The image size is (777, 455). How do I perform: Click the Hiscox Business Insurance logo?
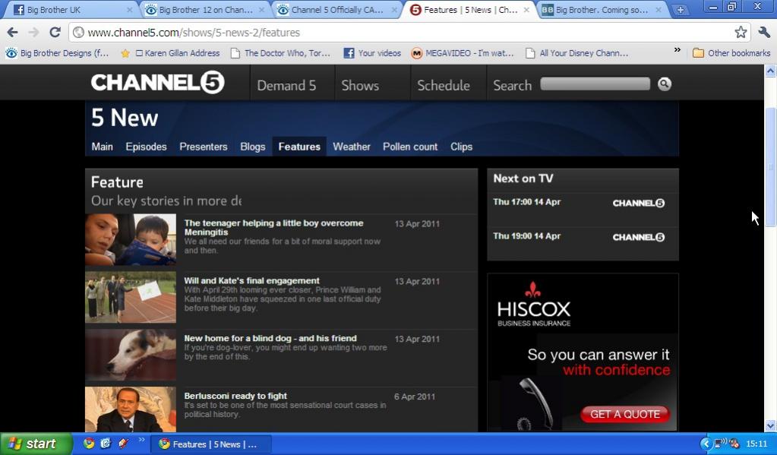[x=534, y=305]
